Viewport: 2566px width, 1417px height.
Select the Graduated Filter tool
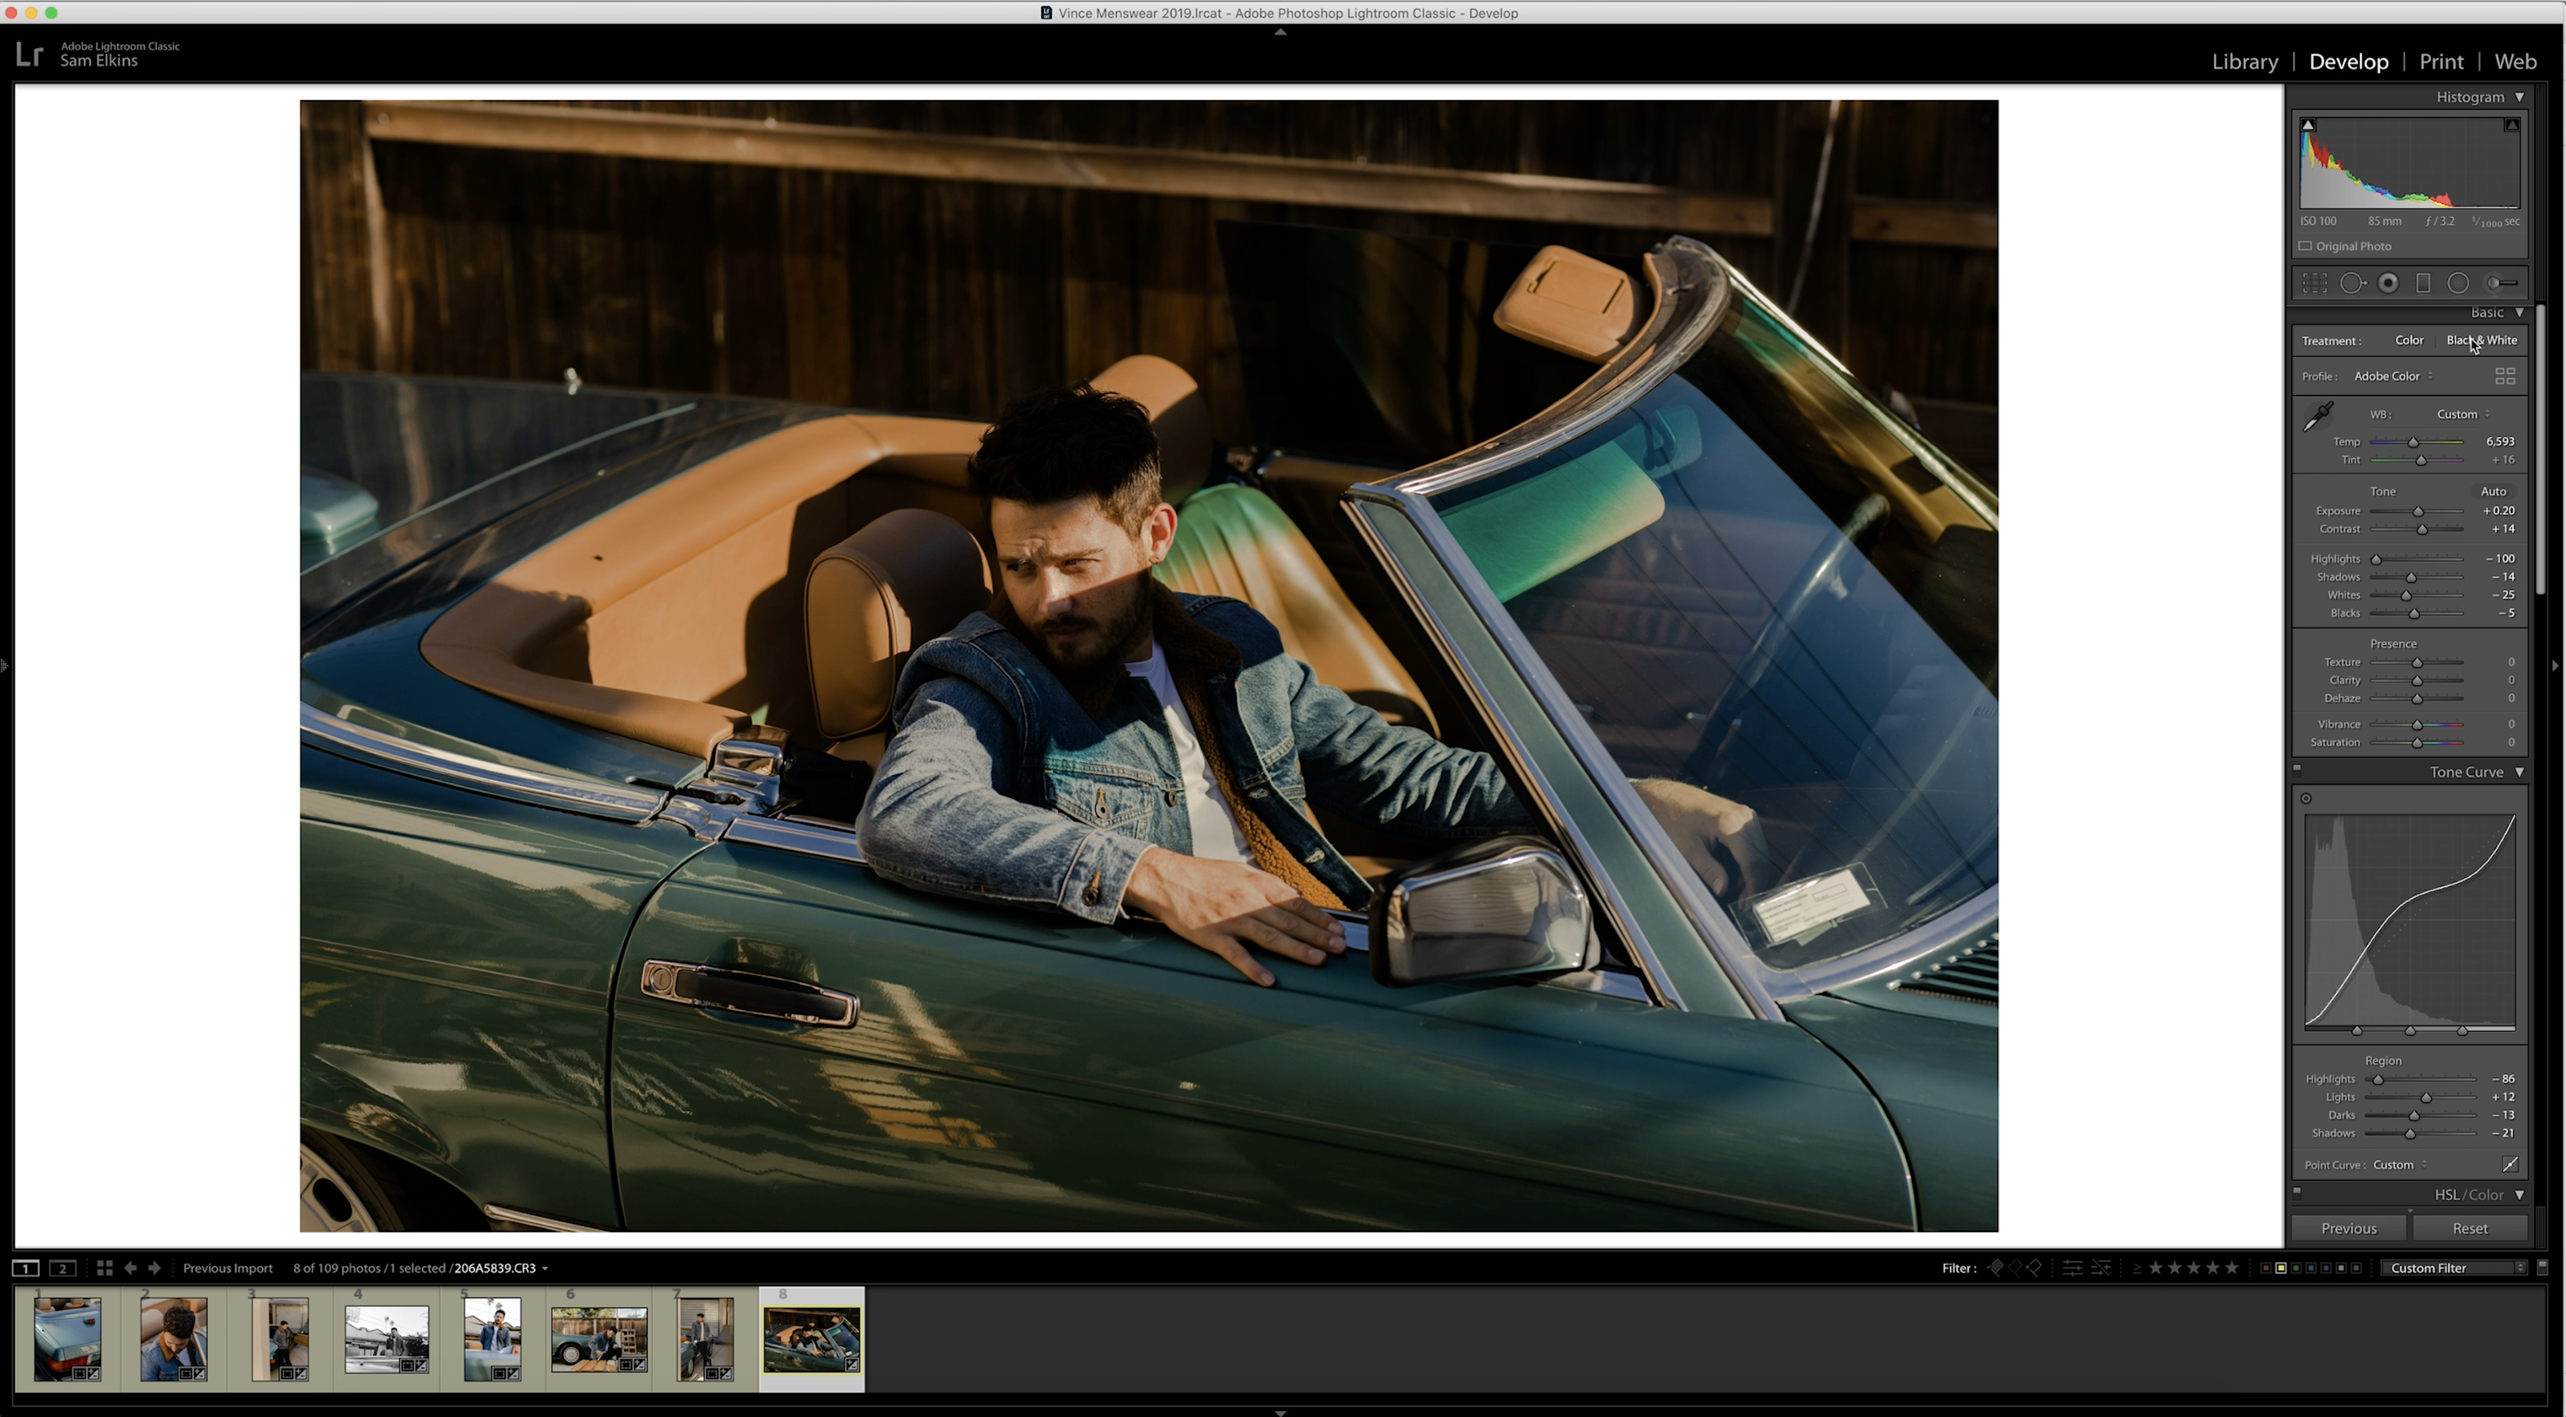(x=2424, y=284)
